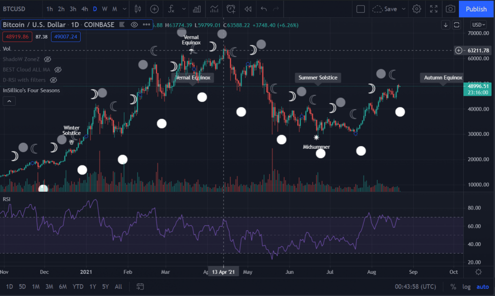The height and width of the screenshot is (296, 495).
Task: Start bar replay with rewind icon
Action: [248, 9]
